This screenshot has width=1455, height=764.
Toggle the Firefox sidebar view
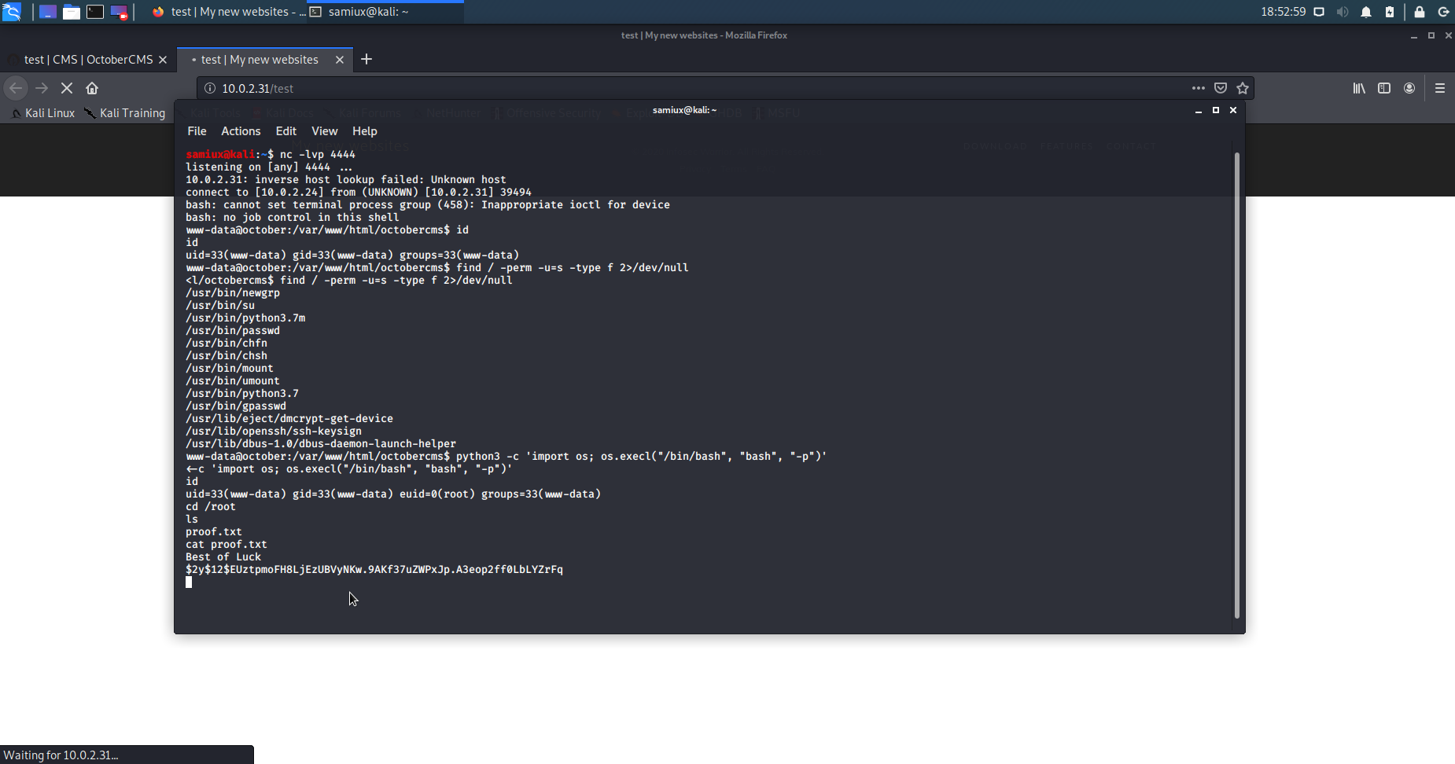click(1384, 88)
